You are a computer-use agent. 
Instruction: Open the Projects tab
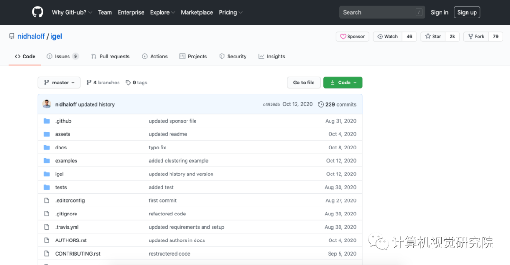[x=193, y=56]
